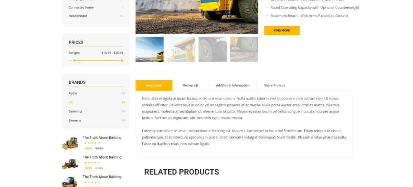Filter by the Apple brand

point(73,93)
